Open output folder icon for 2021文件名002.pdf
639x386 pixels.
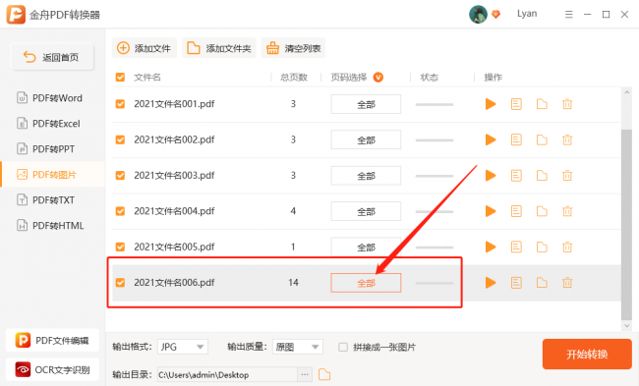click(x=542, y=140)
